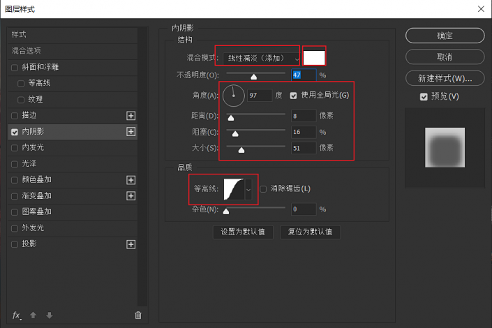Enable 消除锯齿 anti-alias checkbox
Image resolution: width=492 pixels, height=328 pixels.
point(263,188)
